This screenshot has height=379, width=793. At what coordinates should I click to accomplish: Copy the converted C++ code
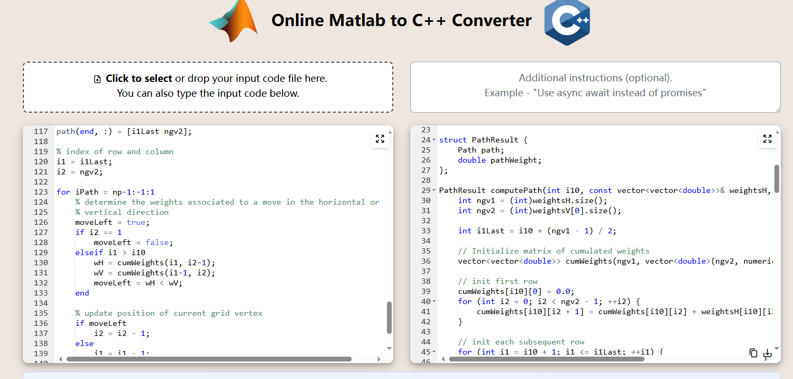point(753,353)
